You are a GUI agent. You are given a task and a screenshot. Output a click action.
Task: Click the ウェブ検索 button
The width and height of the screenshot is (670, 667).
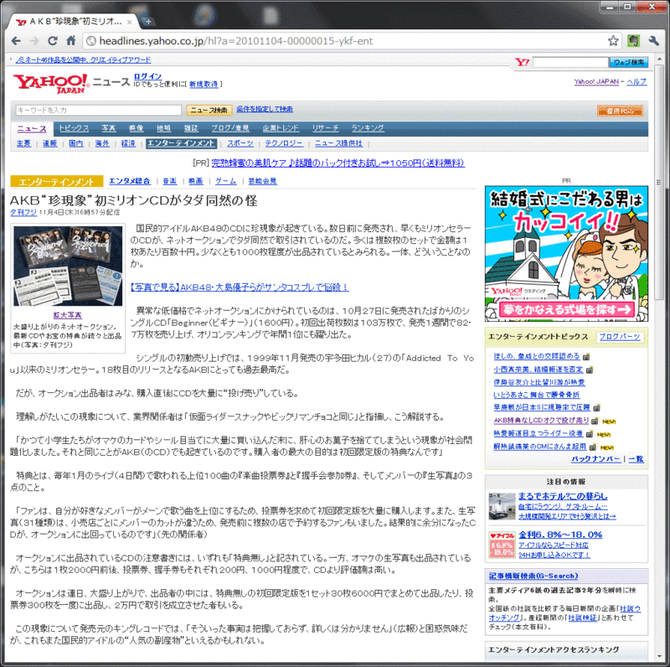point(629,62)
